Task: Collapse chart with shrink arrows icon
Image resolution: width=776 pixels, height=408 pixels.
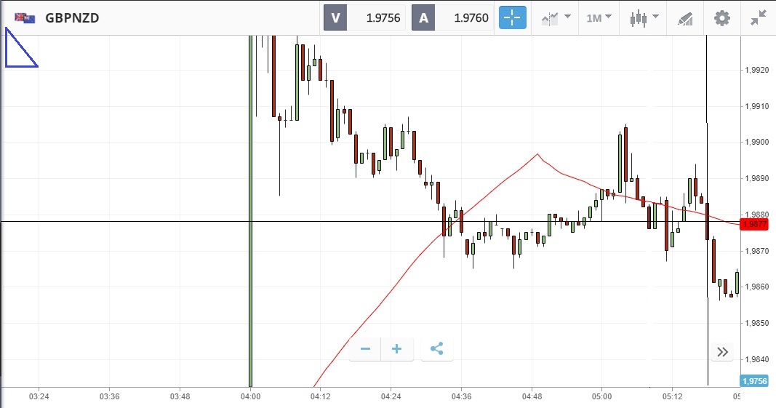Action: [759, 18]
